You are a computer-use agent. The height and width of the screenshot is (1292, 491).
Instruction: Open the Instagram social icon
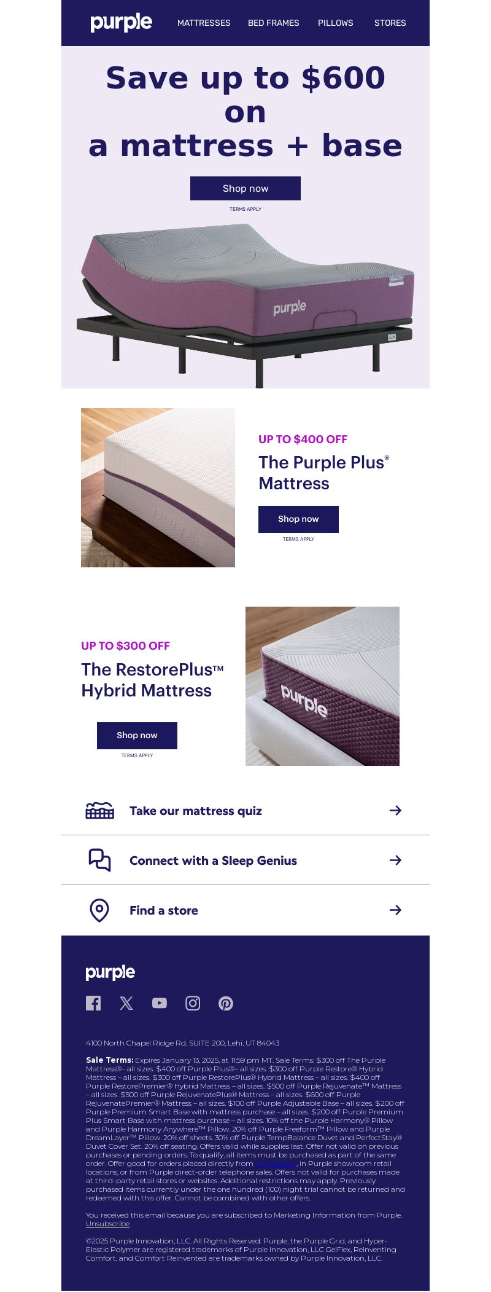[193, 1003]
